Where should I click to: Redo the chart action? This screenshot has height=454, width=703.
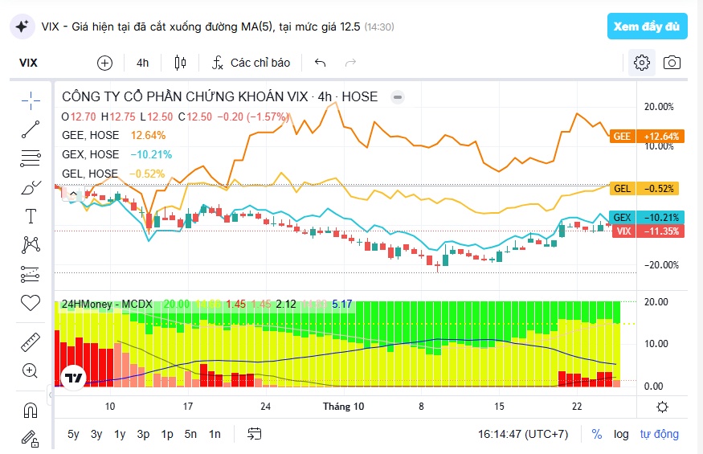click(350, 63)
